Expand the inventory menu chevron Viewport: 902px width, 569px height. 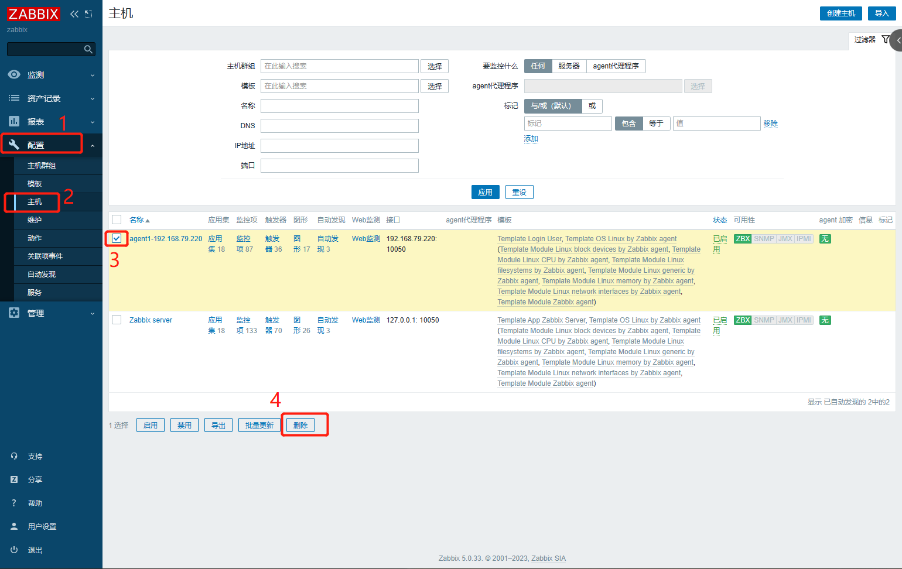[93, 98]
